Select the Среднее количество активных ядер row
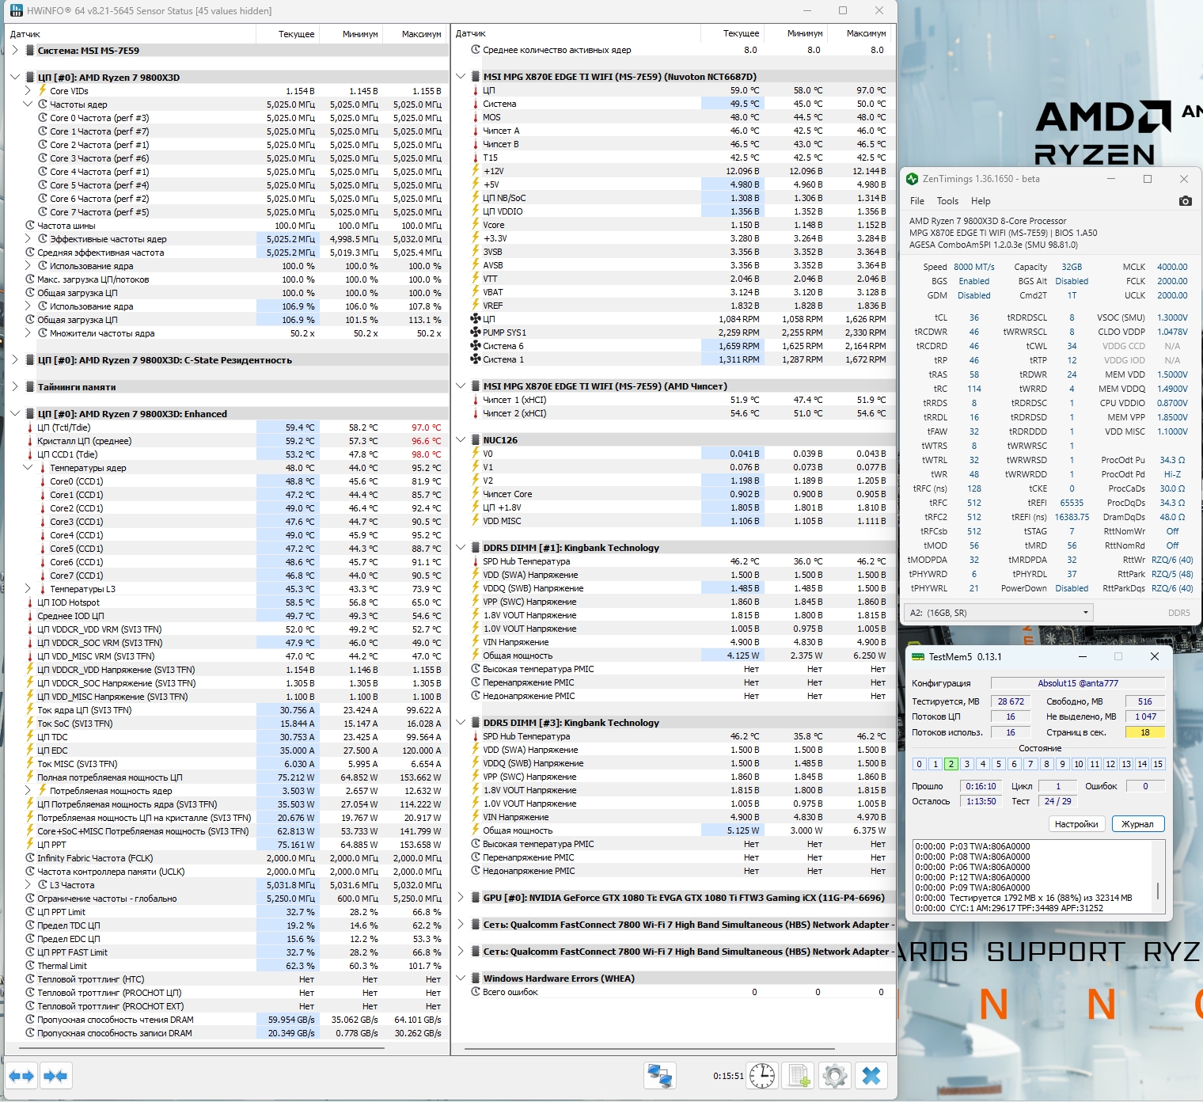 (672, 50)
